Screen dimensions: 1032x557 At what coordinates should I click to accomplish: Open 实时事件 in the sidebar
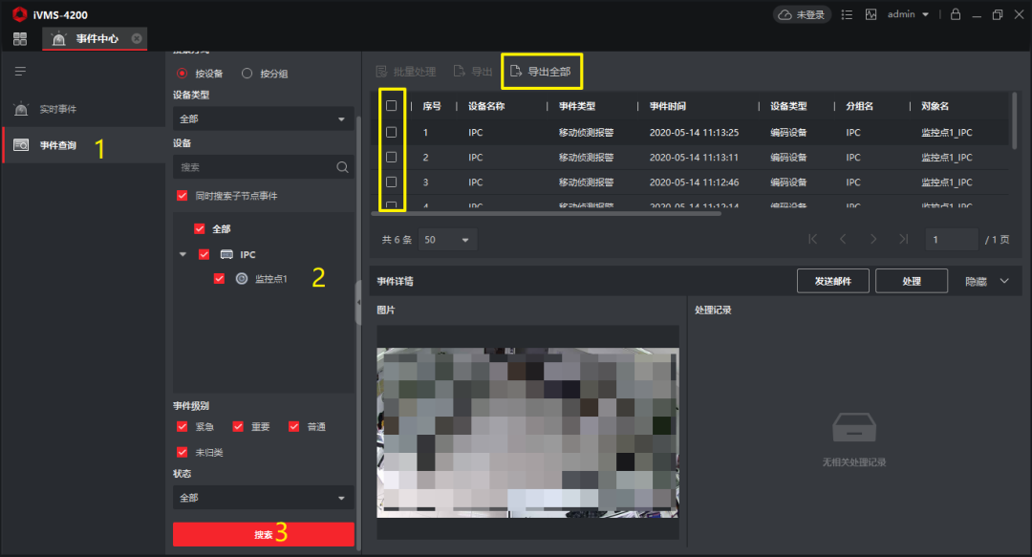83,109
